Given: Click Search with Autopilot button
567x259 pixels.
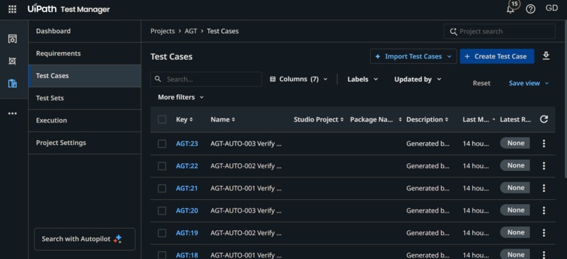Looking at the screenshot, I should [x=84, y=239].
